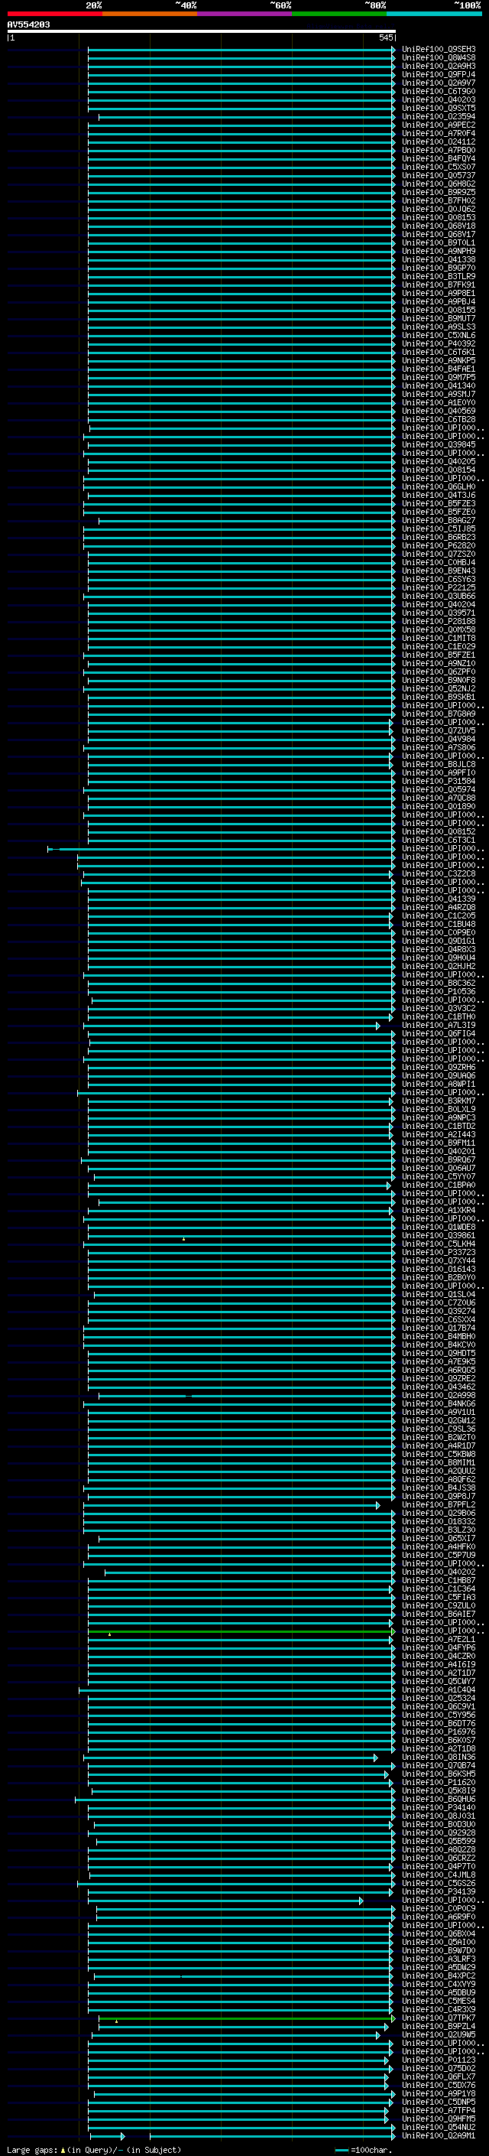Open hit UniRef100_Q9FPJ4
The image size is (489, 2156).
click(439, 74)
